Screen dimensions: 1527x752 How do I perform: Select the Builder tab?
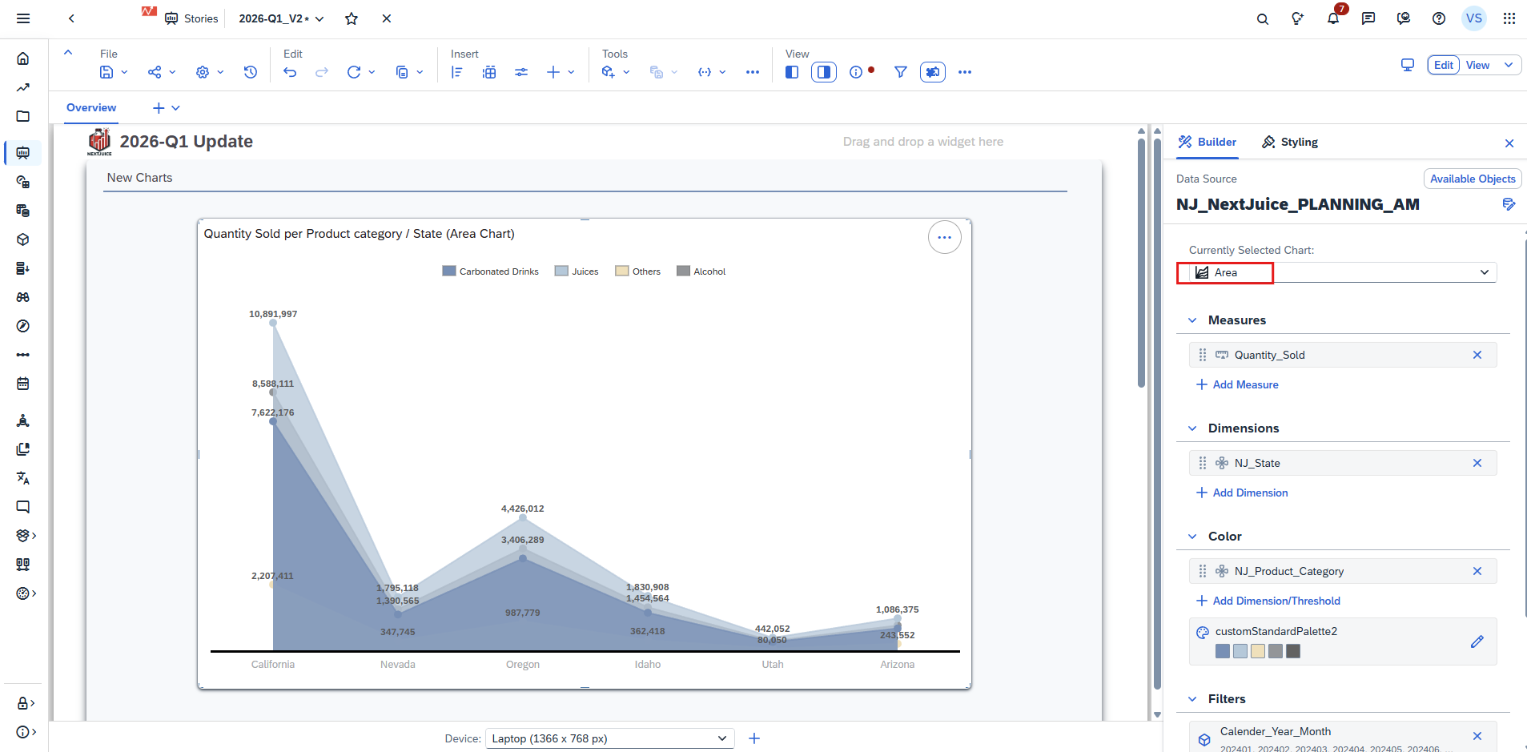[1208, 142]
